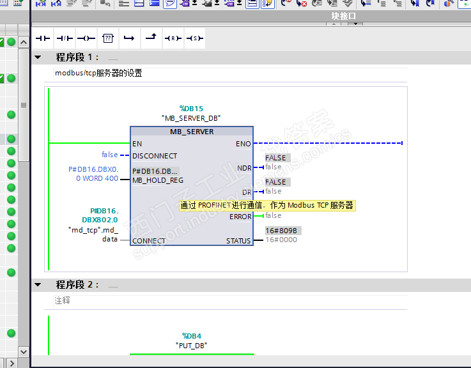
Task: Click the false operand at DR output
Action: click(x=274, y=191)
